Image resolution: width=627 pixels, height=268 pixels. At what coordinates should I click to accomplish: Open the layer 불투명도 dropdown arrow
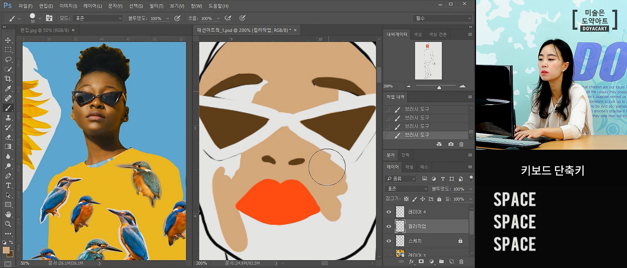click(x=471, y=189)
